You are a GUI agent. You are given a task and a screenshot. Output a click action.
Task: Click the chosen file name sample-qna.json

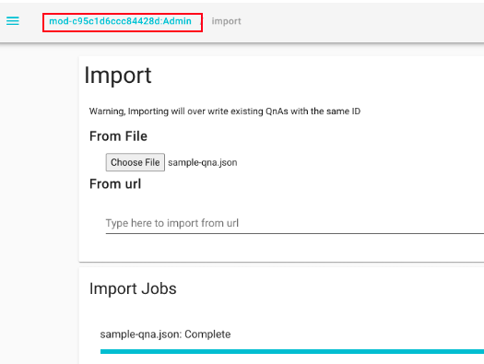[203, 162]
